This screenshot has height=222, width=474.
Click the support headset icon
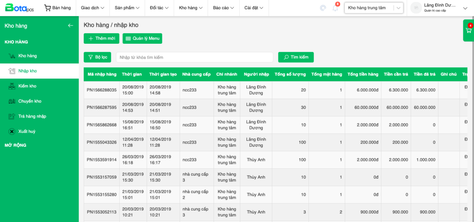323,8
